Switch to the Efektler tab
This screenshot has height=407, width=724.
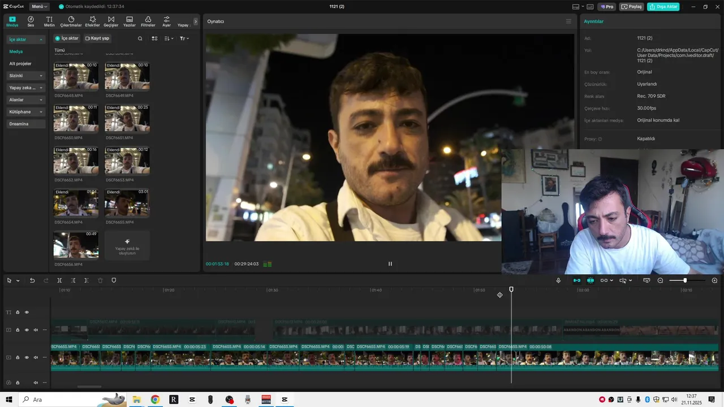point(92,21)
